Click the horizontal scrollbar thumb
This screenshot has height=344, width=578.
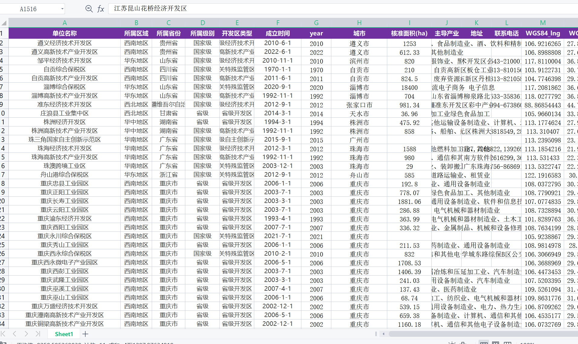click(484, 334)
